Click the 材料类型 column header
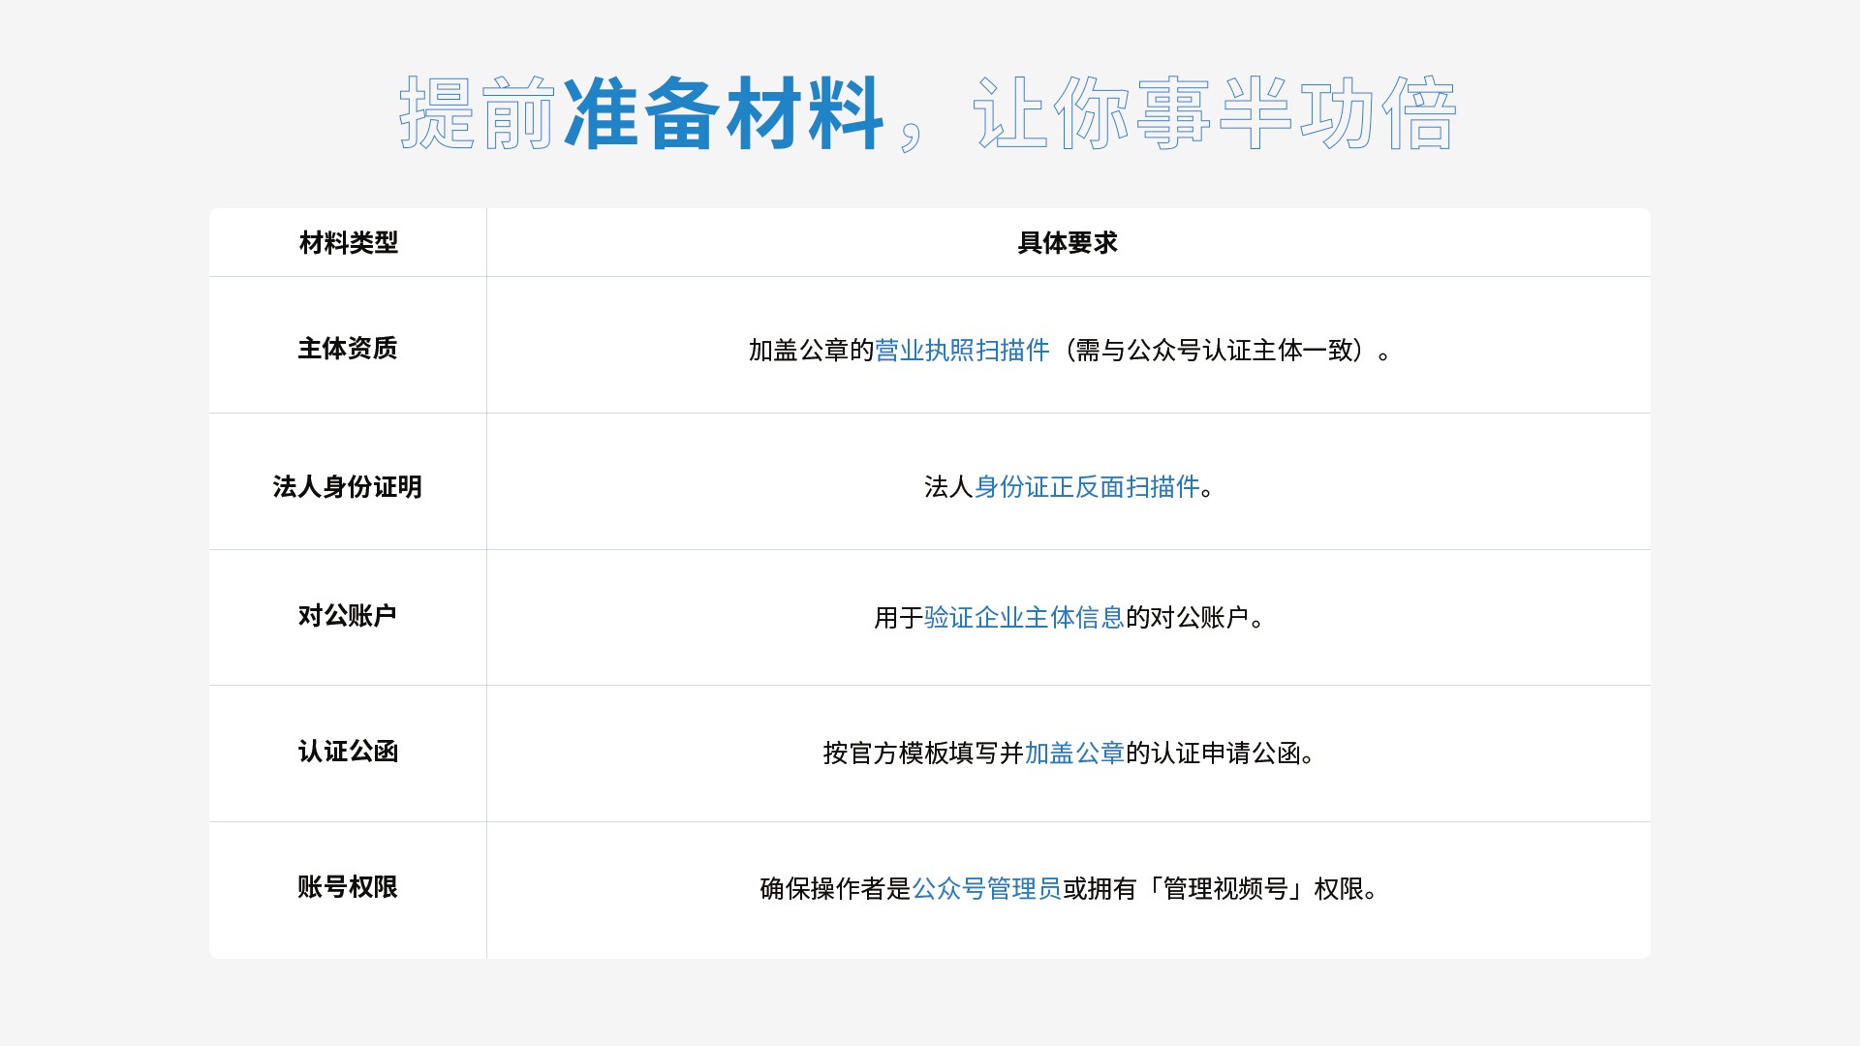1860x1046 pixels. (348, 243)
